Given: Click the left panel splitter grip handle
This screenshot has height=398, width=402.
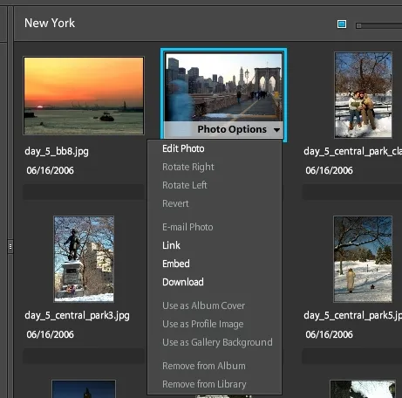Looking at the screenshot, I should (x=10, y=247).
